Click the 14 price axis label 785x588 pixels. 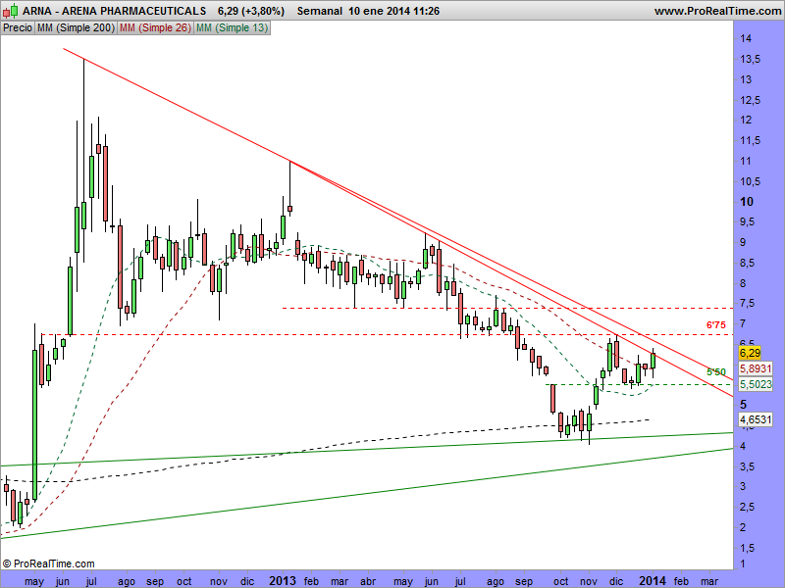point(746,38)
